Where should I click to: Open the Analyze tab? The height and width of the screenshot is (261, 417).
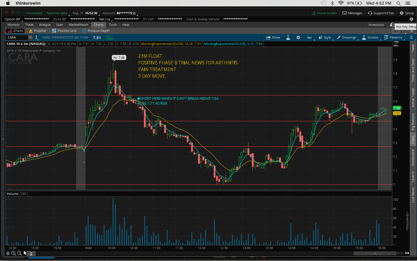45,25
